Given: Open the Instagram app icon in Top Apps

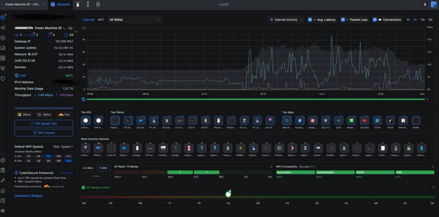Looking at the screenshot, I should coord(312,120).
